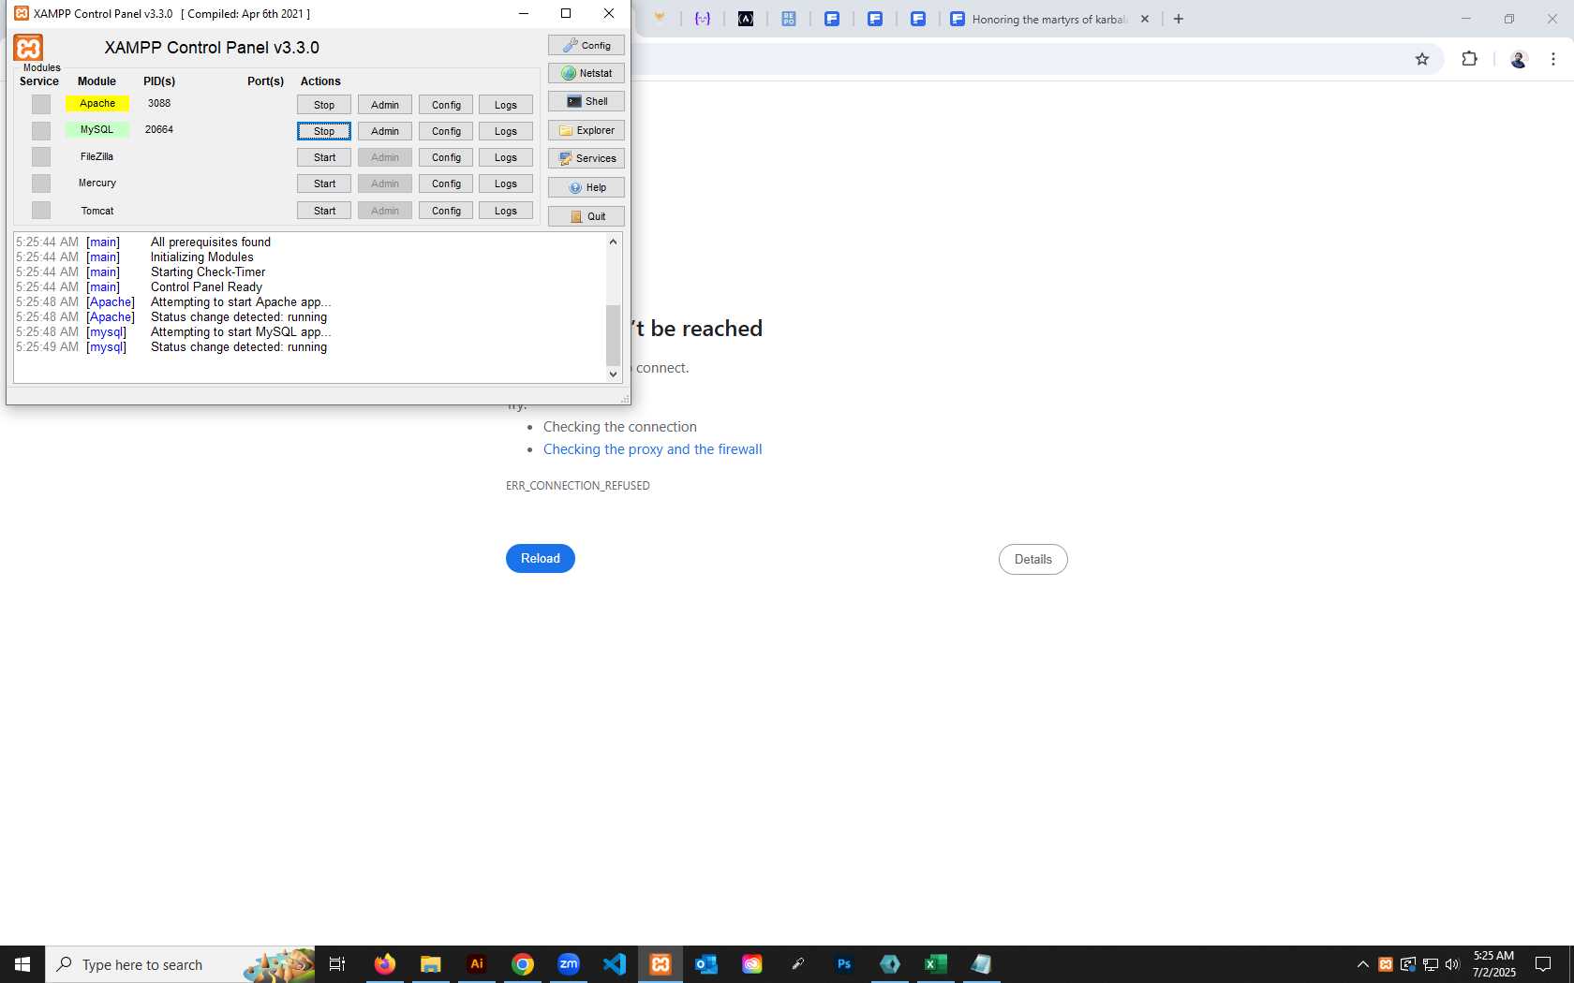Screen dimensions: 1574x983
Task: Toggle the Mercury service checkbox
Action: click(41, 183)
